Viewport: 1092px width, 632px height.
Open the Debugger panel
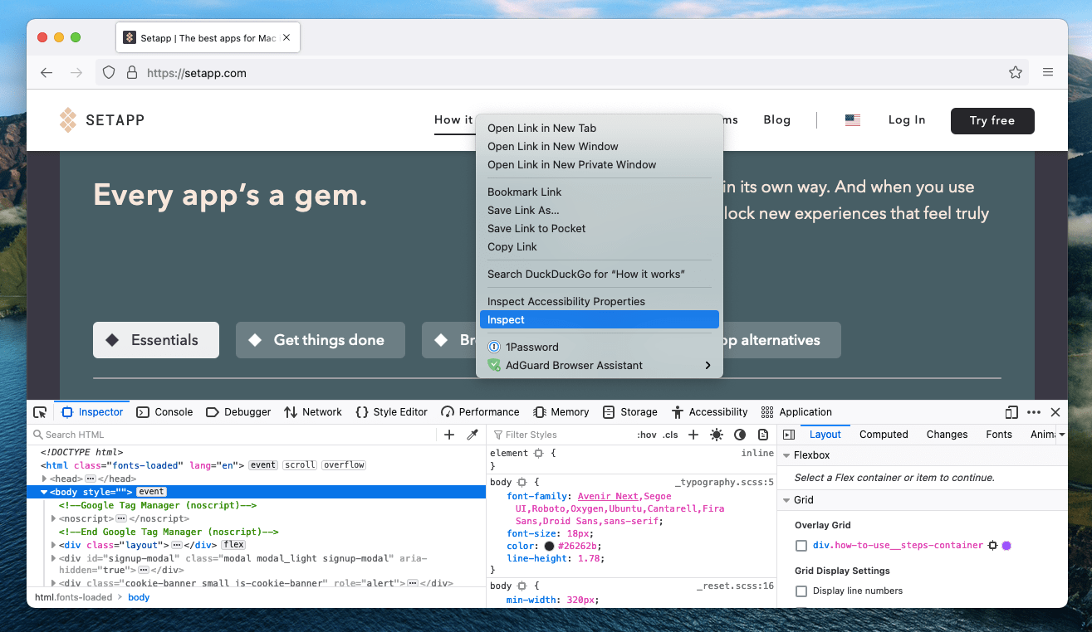point(238,412)
